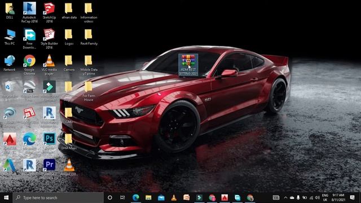
Task: Open Cortana from the taskbar circle
Action: tap(110, 197)
